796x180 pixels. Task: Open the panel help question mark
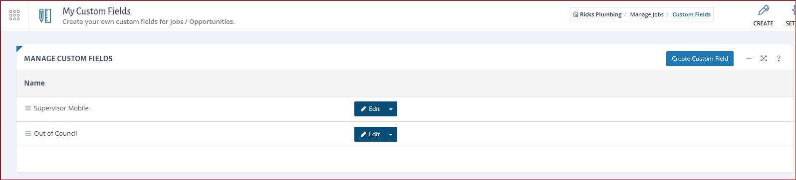click(x=779, y=59)
